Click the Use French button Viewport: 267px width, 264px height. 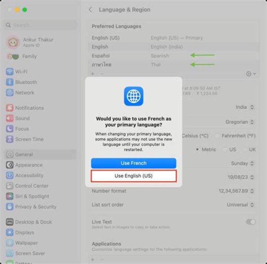point(133,163)
